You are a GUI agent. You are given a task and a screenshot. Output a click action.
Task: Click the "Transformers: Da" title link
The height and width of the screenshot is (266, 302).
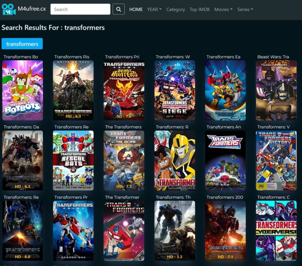tap(21, 127)
